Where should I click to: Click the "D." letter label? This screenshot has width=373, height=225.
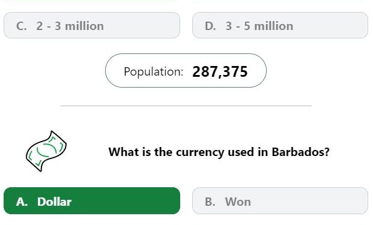point(210,26)
